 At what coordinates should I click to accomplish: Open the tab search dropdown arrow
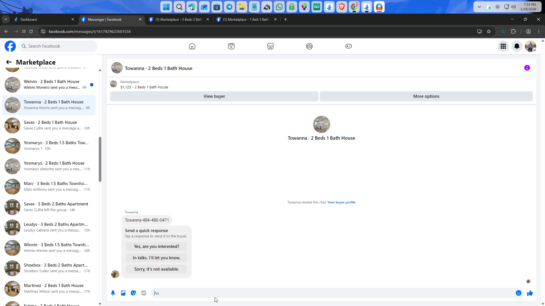tap(6, 19)
